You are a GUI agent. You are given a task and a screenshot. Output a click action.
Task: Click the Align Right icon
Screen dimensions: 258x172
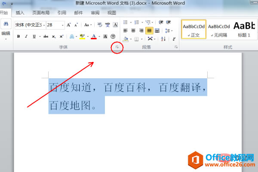point(141,31)
